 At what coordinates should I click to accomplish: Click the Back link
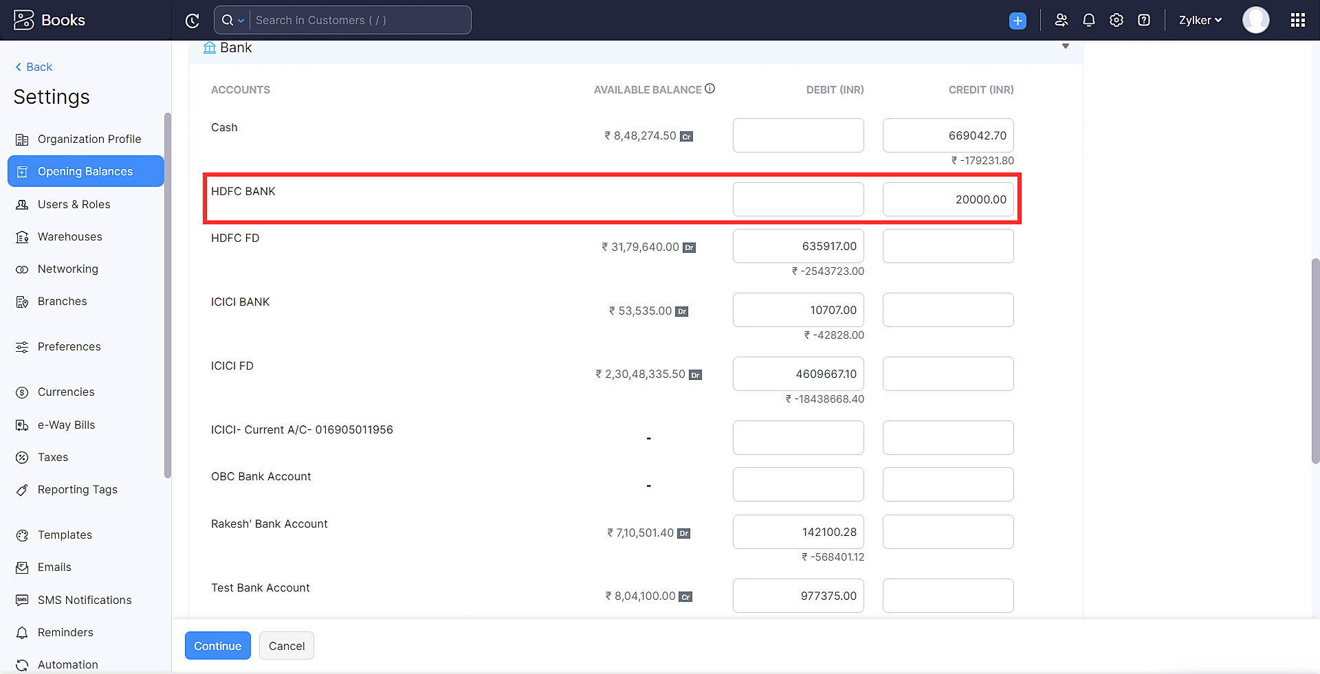point(34,67)
